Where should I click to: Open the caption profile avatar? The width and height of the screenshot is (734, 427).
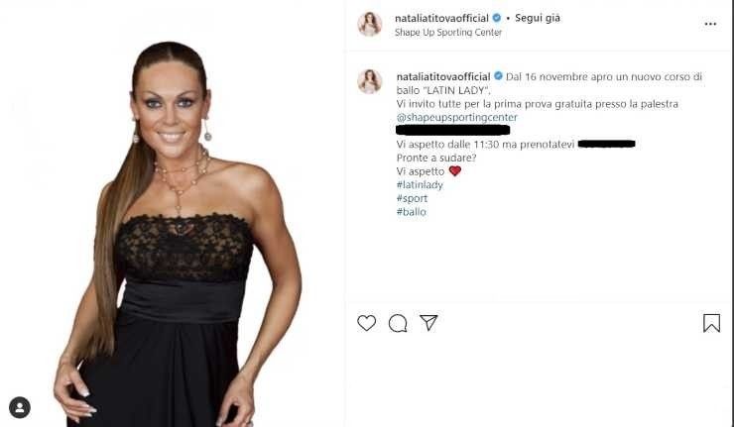pyautogui.click(x=370, y=81)
